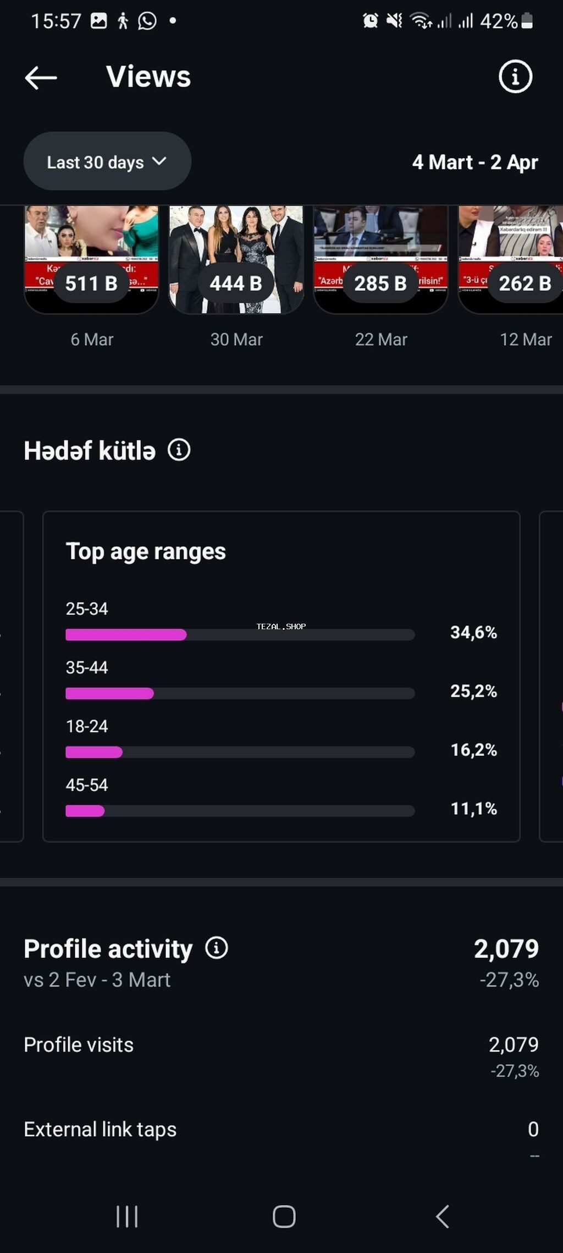Tap the 25-34 age range bar
This screenshot has height=1253, width=563.
point(240,635)
